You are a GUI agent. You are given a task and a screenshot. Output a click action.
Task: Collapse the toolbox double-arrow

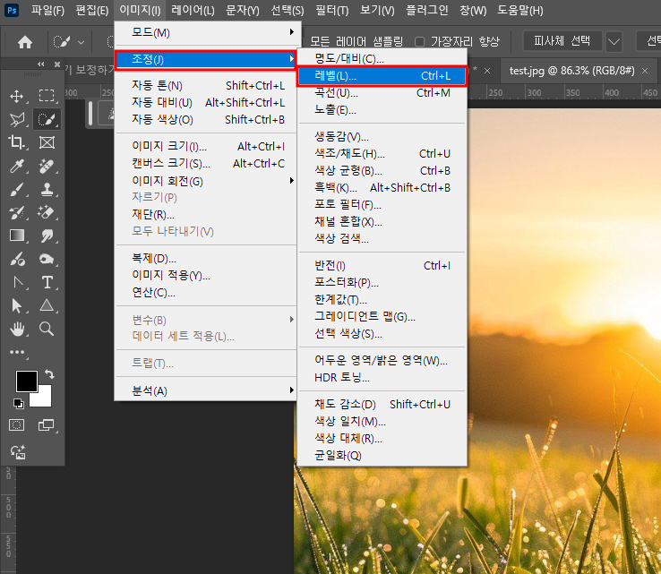41,64
